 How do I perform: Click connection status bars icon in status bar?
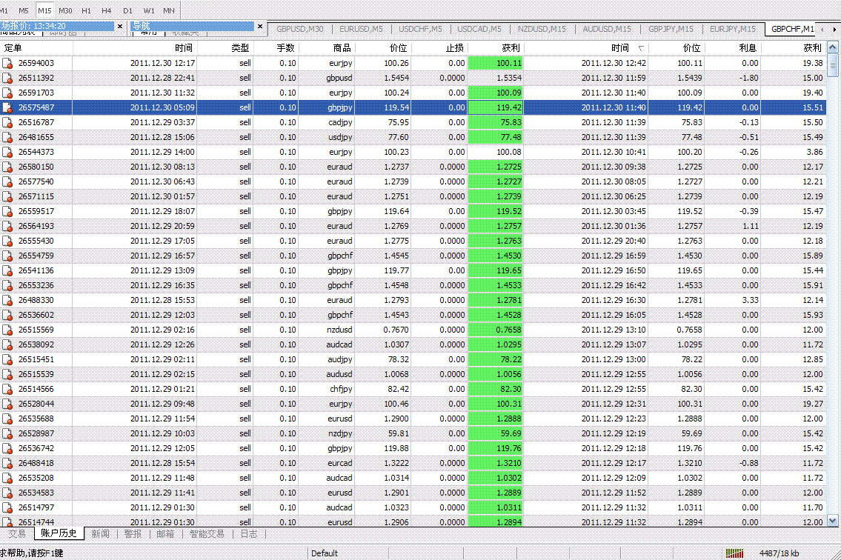[x=734, y=553]
